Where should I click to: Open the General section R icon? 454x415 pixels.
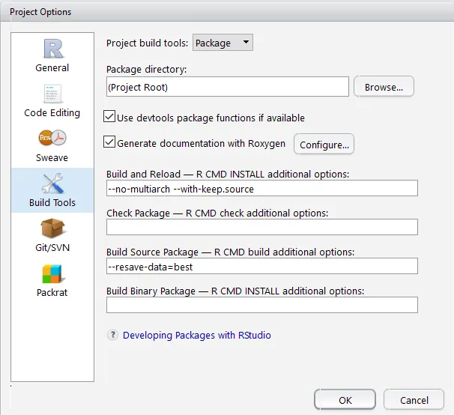(53, 49)
